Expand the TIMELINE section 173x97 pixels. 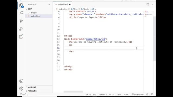click(32, 91)
